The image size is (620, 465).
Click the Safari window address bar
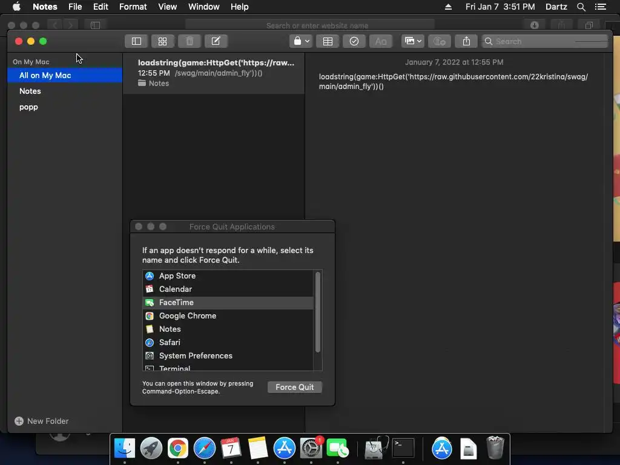coord(309,25)
